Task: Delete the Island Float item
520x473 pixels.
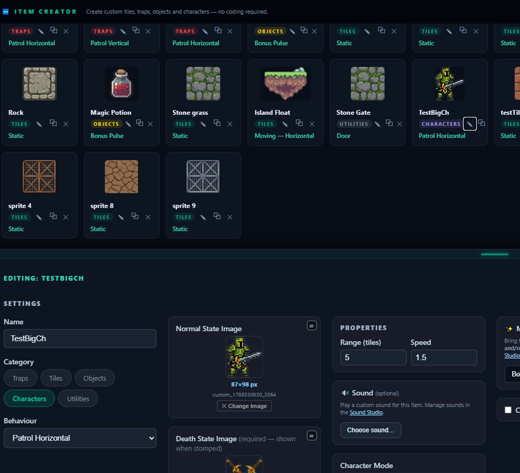Action: click(x=312, y=124)
